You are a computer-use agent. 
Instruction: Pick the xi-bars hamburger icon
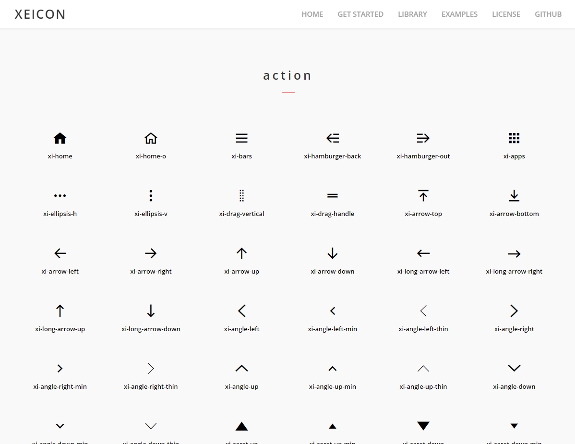241,138
